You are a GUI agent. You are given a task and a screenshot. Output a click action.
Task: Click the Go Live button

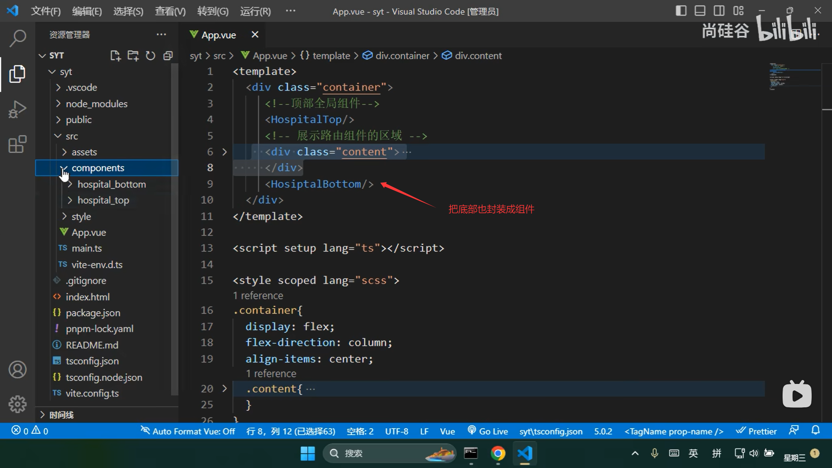(x=488, y=431)
